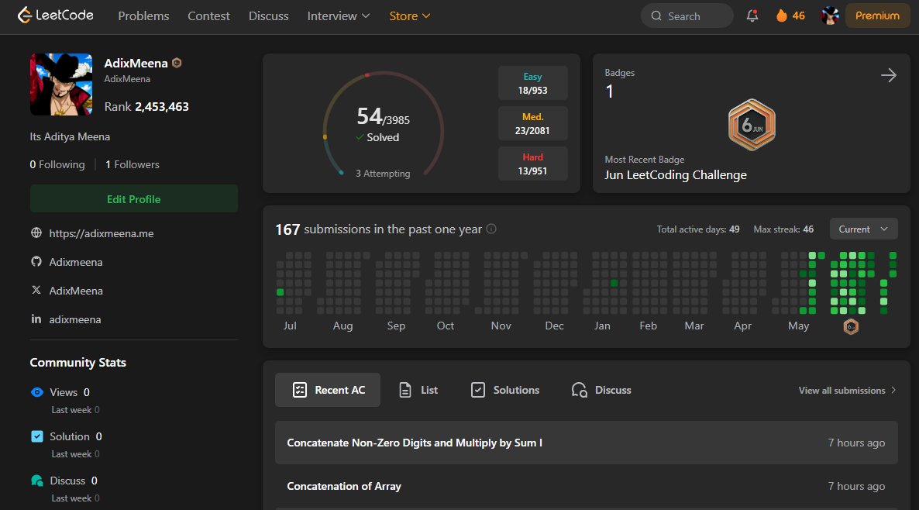919x510 pixels.
Task: Click the X (Twitter) icon
Action: pyautogui.click(x=36, y=290)
